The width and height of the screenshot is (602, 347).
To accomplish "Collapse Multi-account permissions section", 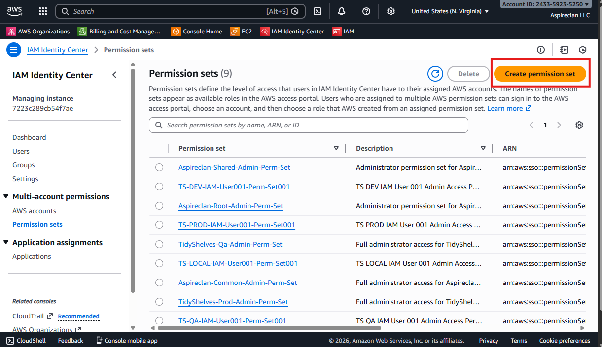I will (x=6, y=197).
